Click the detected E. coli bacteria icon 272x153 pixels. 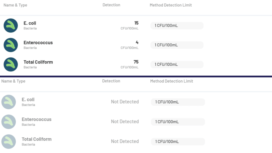pos(11,25)
